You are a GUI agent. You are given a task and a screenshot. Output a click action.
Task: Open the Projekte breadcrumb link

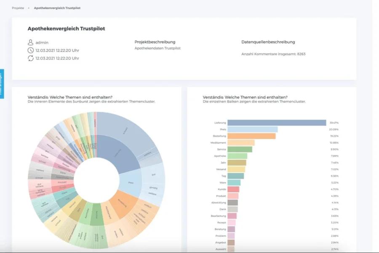pyautogui.click(x=18, y=8)
